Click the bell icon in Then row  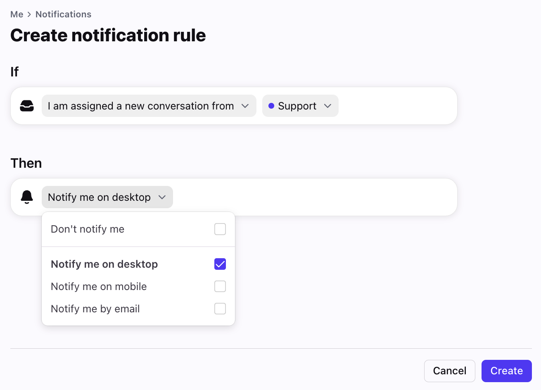point(27,197)
